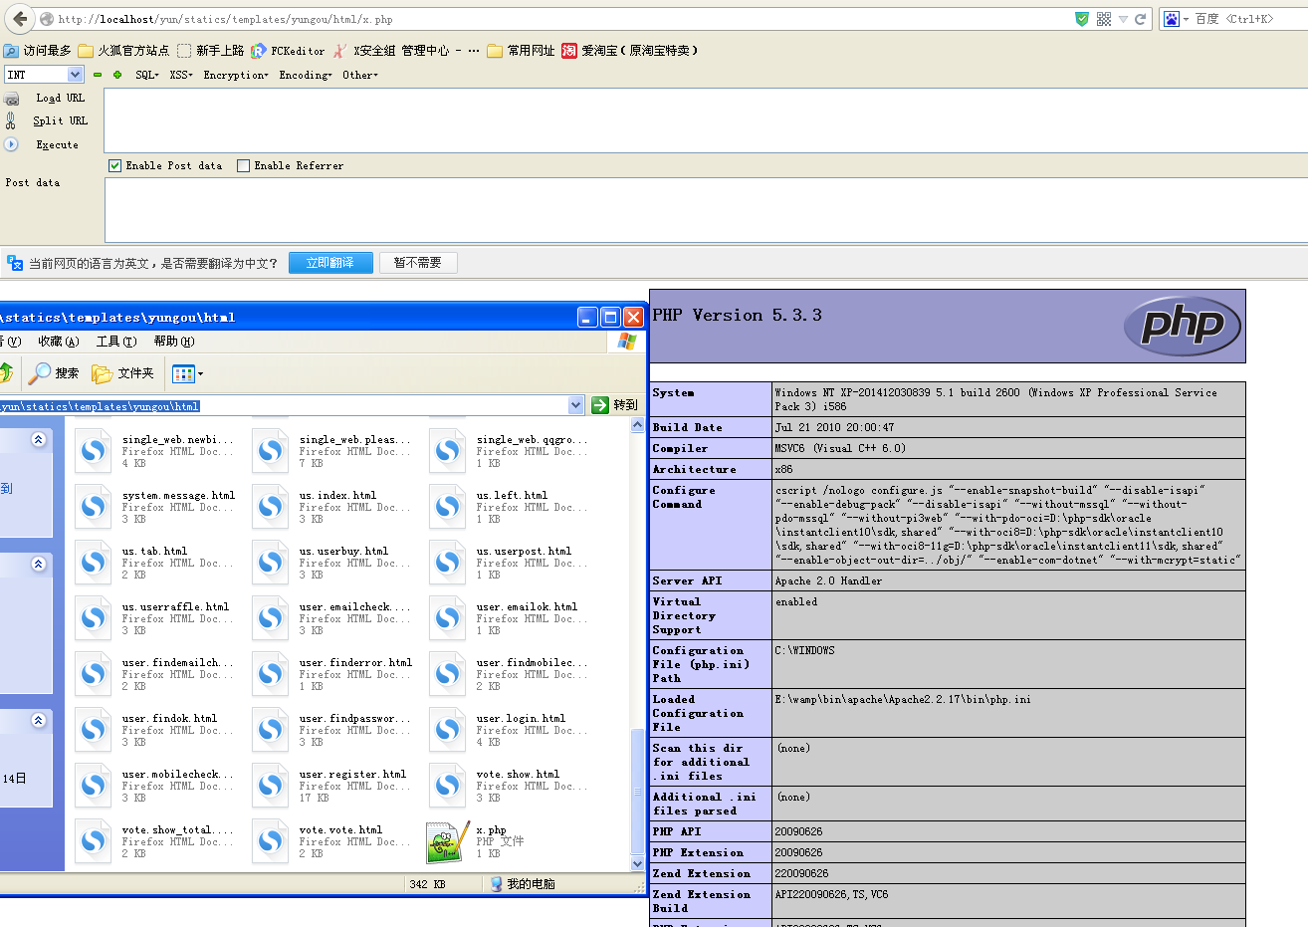Open the Explorer address path dropdown
1308x927 pixels.
(x=575, y=405)
